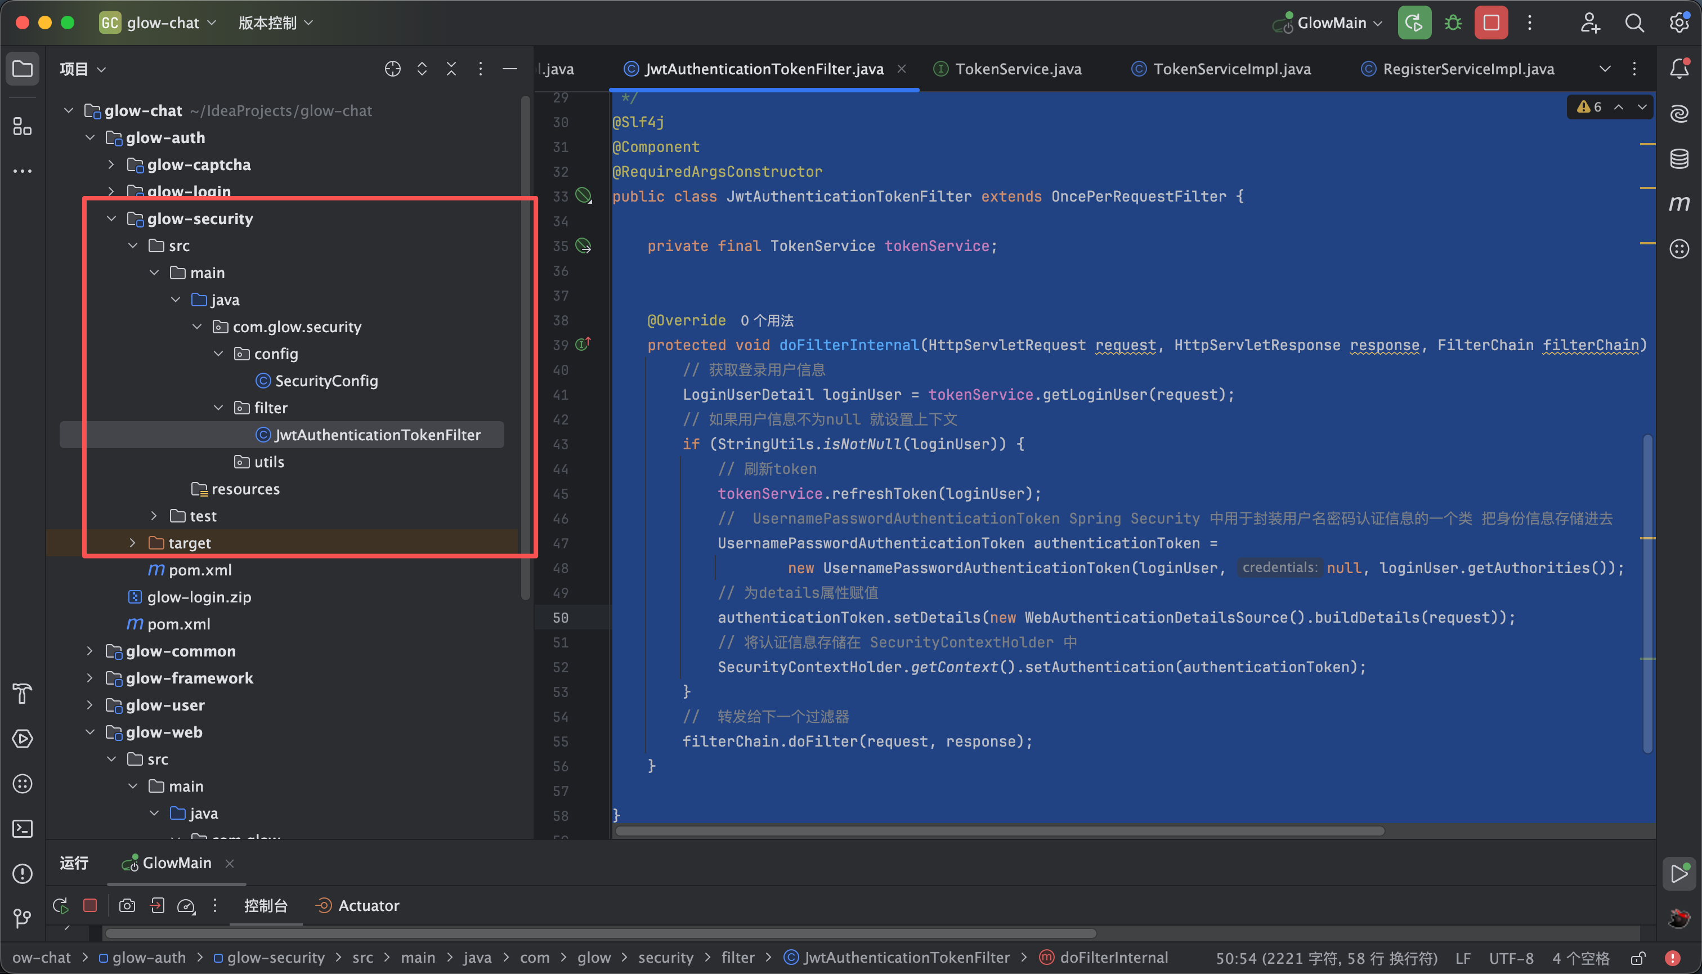1702x974 pixels.
Task: Switch to the TokenServiceImpl.java tab
Action: pyautogui.click(x=1231, y=69)
